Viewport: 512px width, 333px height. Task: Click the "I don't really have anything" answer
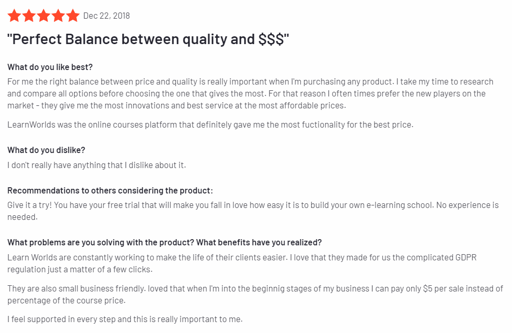(x=96, y=165)
